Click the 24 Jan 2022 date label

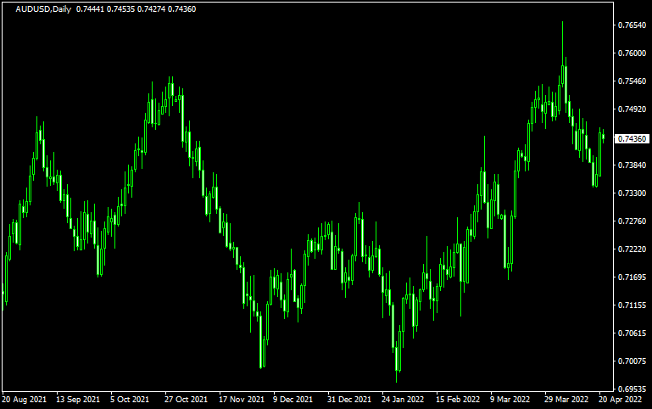[403, 400]
